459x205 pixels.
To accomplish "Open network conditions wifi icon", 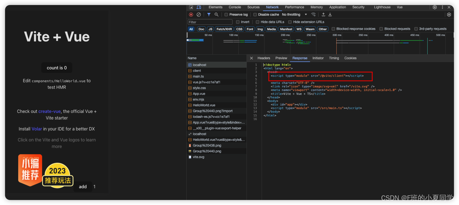I will click(313, 15).
